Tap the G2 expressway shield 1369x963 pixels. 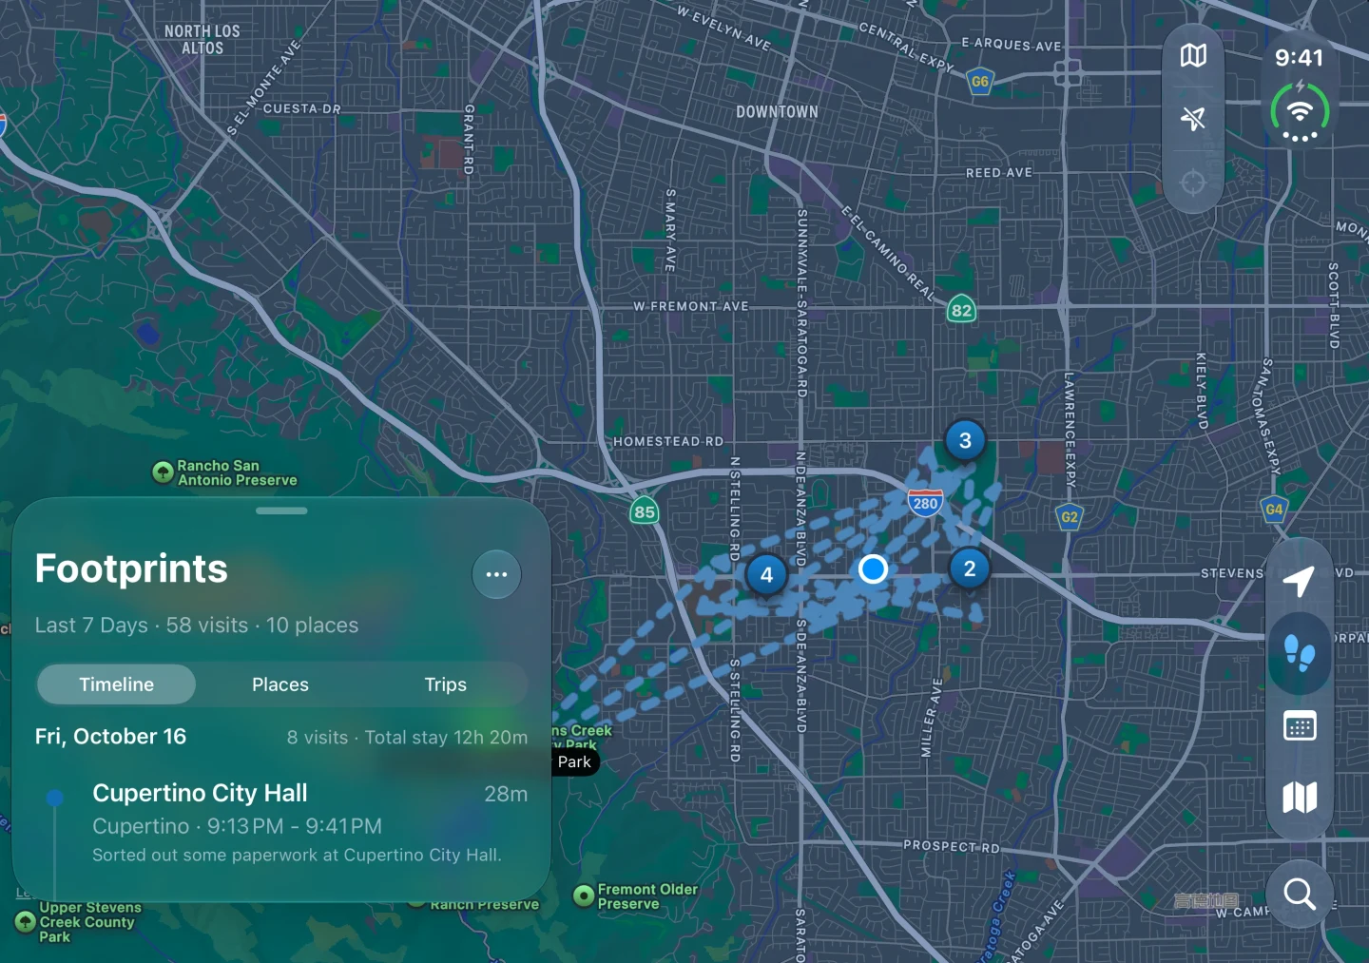point(1070,517)
